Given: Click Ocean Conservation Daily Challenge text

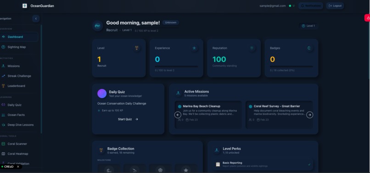Looking at the screenshot, I should 122,103.
